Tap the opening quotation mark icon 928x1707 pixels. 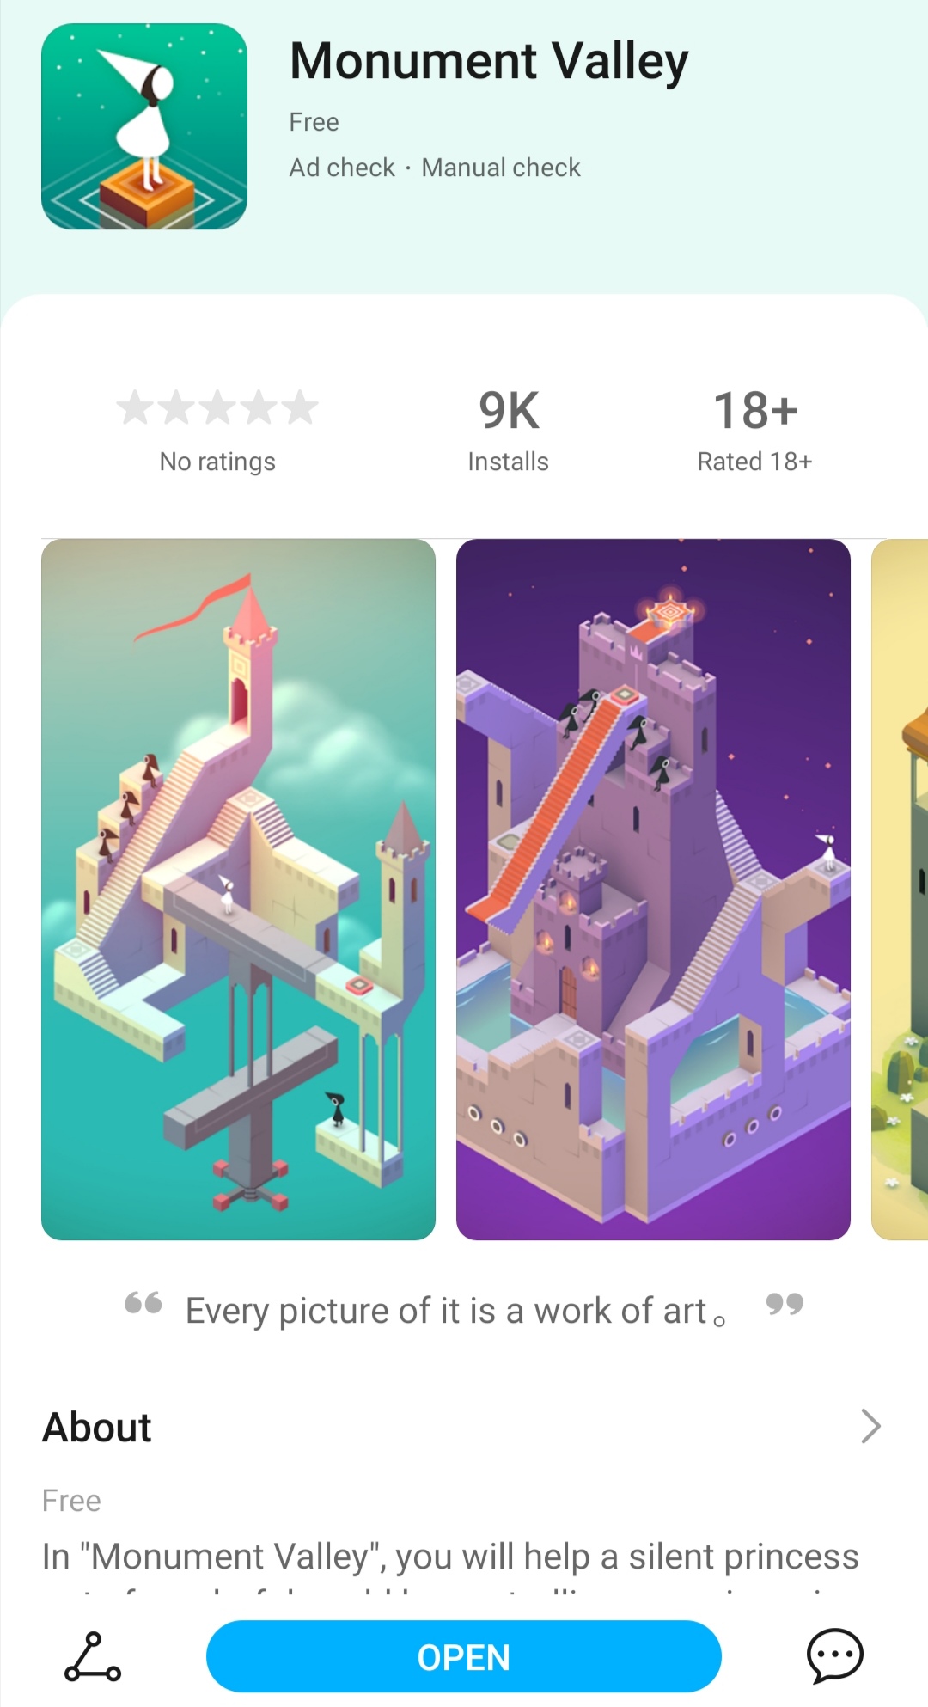(x=143, y=1303)
